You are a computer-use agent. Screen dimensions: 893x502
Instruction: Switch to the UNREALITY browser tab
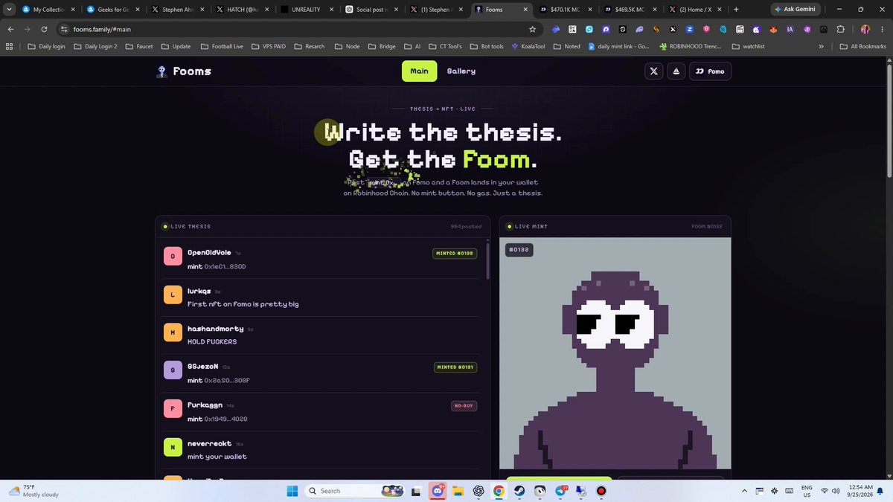click(305, 10)
